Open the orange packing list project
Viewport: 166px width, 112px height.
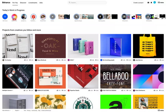50,76
